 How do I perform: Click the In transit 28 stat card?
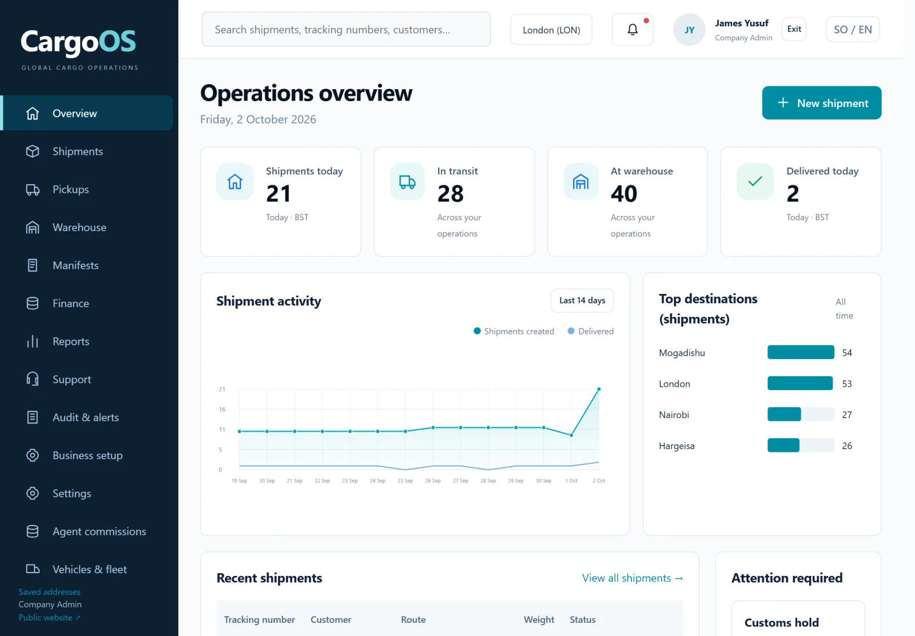pos(454,202)
